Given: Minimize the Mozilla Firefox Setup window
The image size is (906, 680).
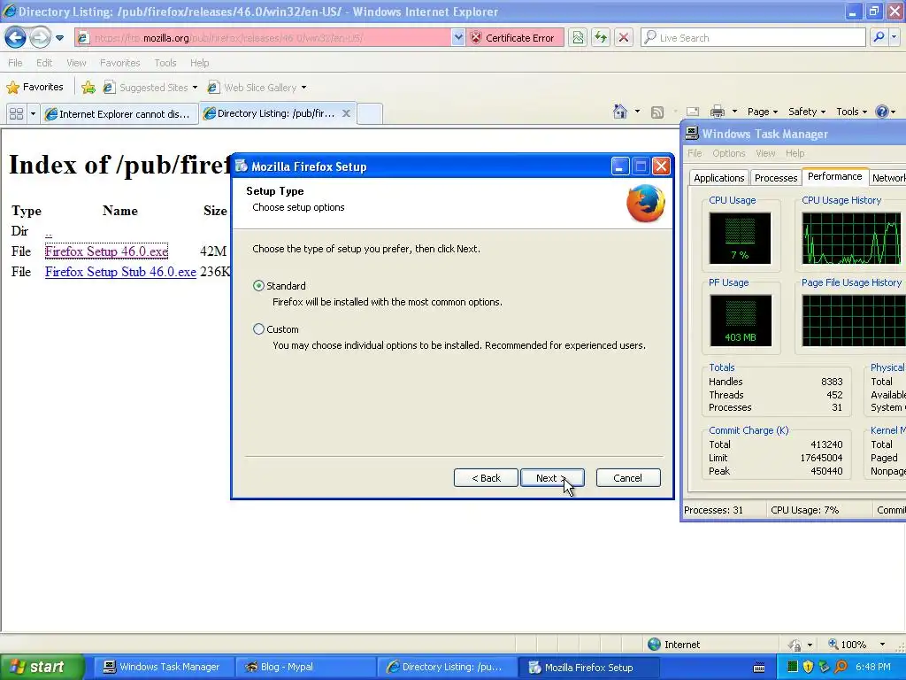Looking at the screenshot, I should pyautogui.click(x=619, y=166).
